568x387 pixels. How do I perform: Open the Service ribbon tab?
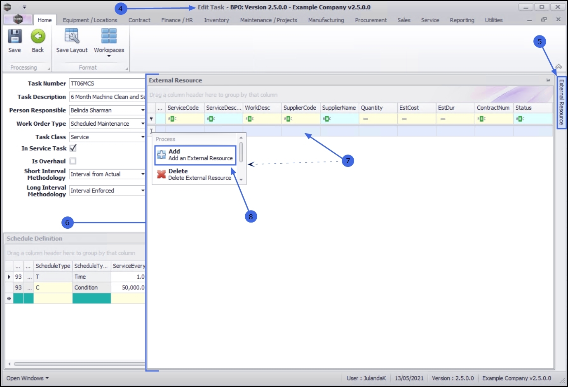[430, 20]
